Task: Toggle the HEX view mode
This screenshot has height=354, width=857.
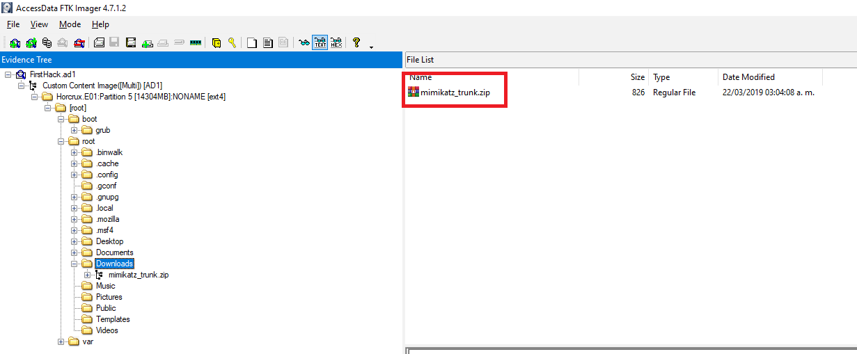Action: [337, 42]
